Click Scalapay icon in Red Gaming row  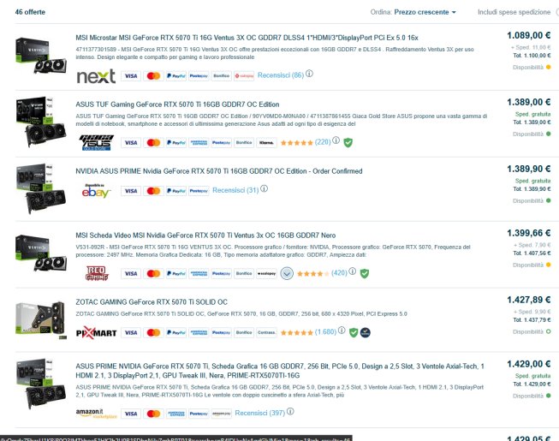pyautogui.click(x=266, y=273)
